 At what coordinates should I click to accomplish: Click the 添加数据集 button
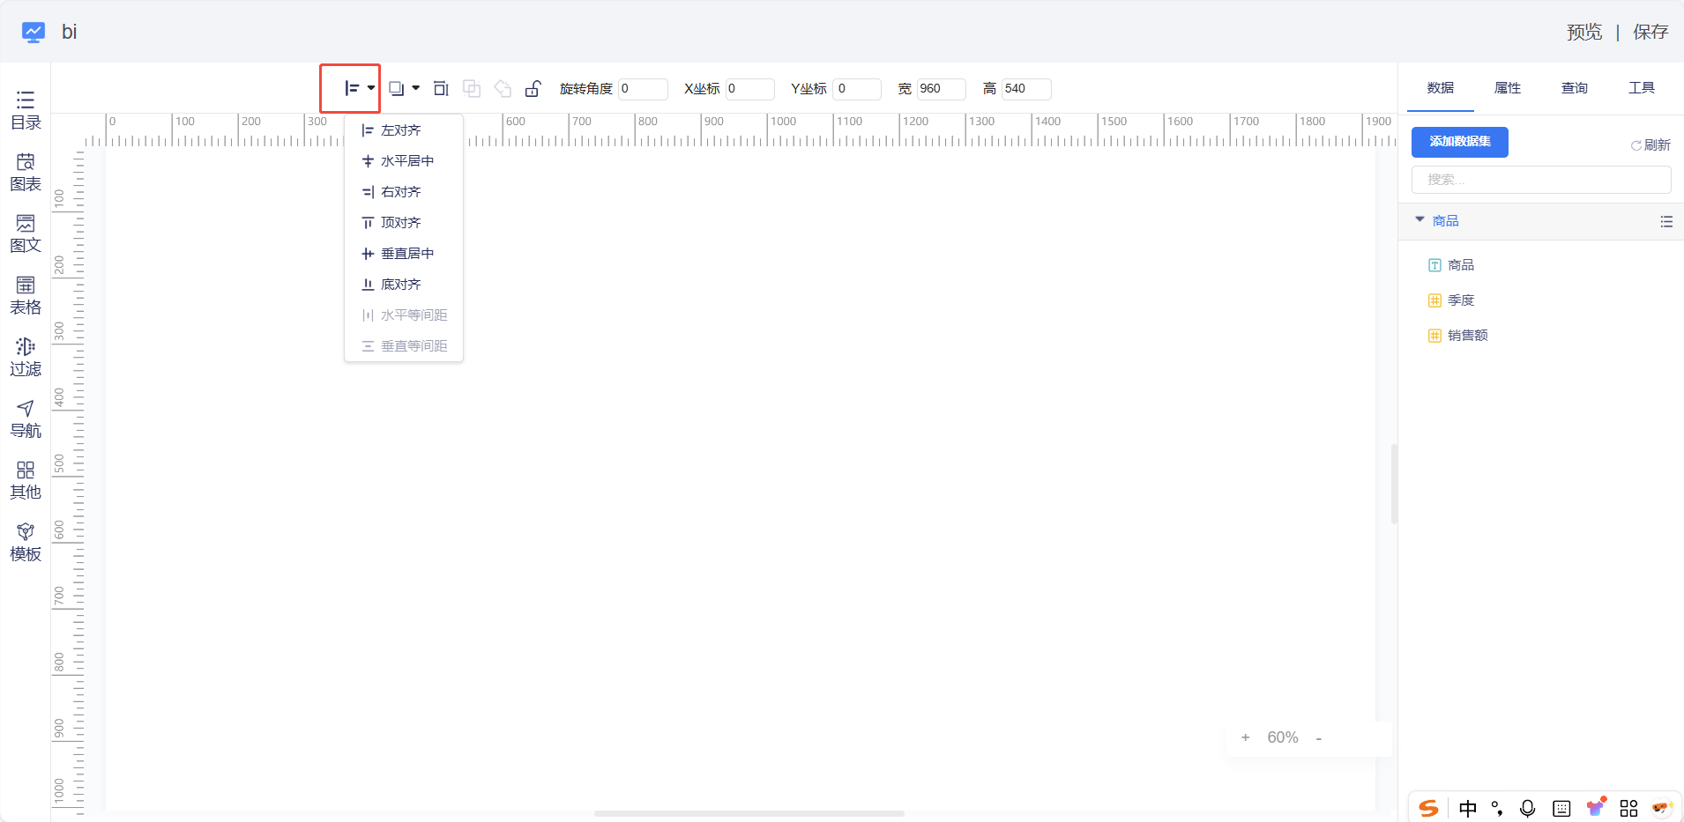[1459, 142]
